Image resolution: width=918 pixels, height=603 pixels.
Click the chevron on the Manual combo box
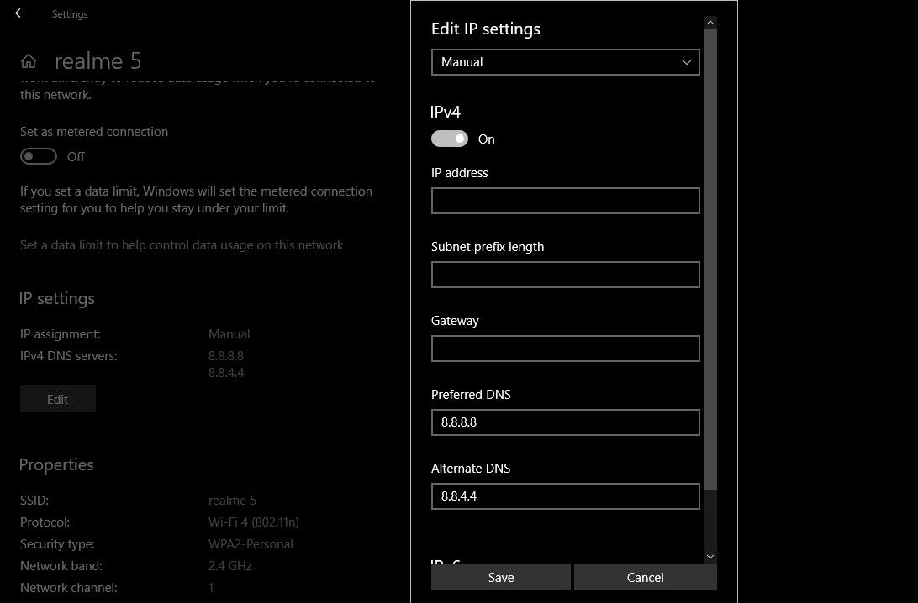tap(686, 61)
